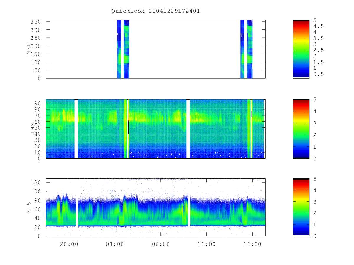Click the Quicklook 20041229172401 plot title

[x=155, y=11]
